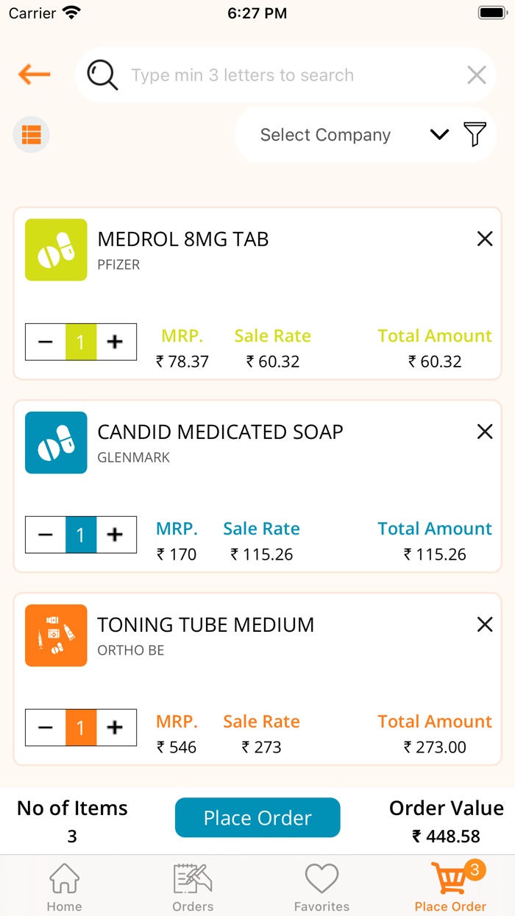Click CANDID MEDICATED SOAP quantity value

81,535
